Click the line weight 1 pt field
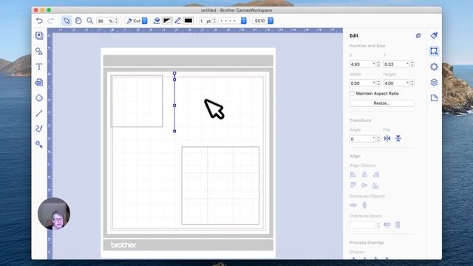Viewport: 473px width, 266px height. (205, 21)
